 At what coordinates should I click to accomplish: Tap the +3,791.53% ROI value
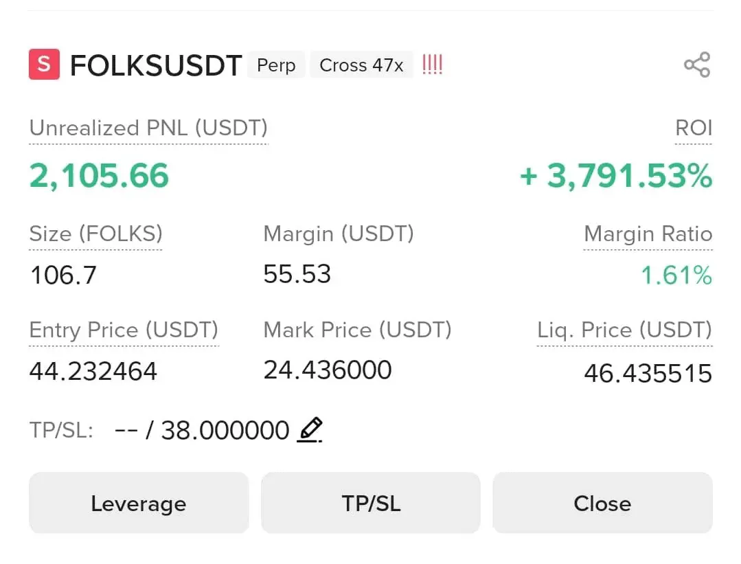click(616, 176)
